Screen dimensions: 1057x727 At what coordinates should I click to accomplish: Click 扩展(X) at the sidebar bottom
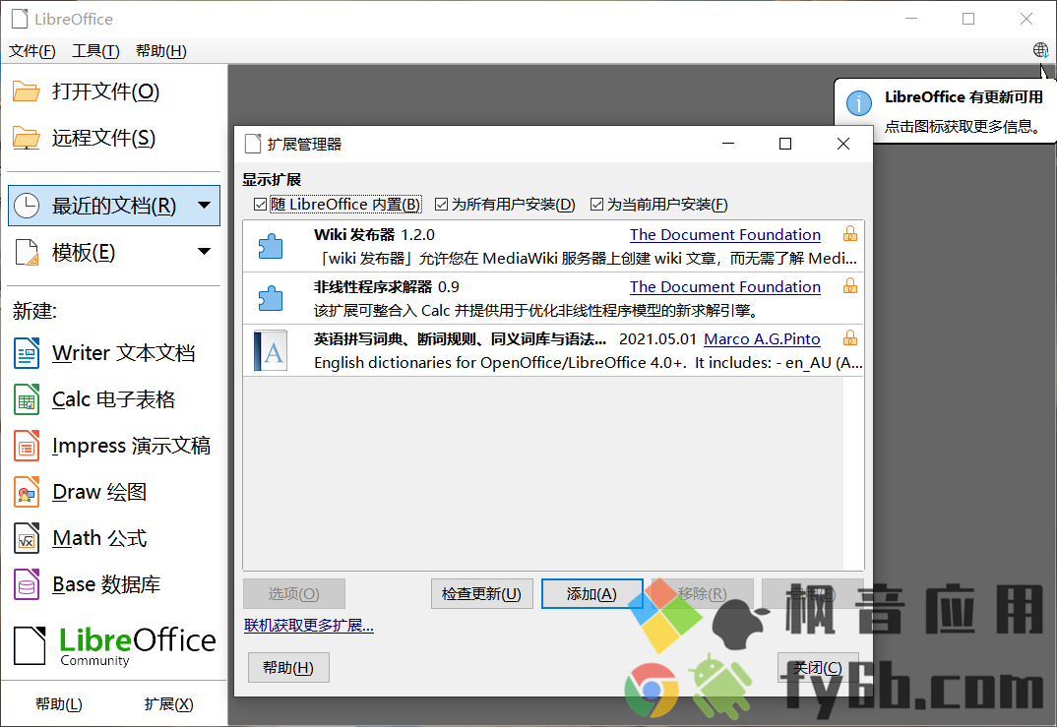(168, 704)
